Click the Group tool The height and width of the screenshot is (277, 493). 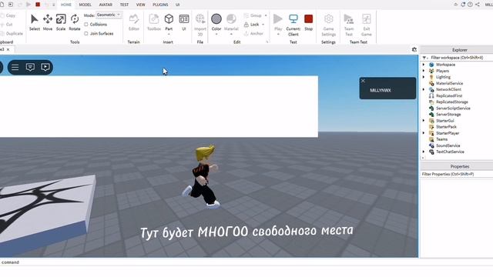[253, 15]
